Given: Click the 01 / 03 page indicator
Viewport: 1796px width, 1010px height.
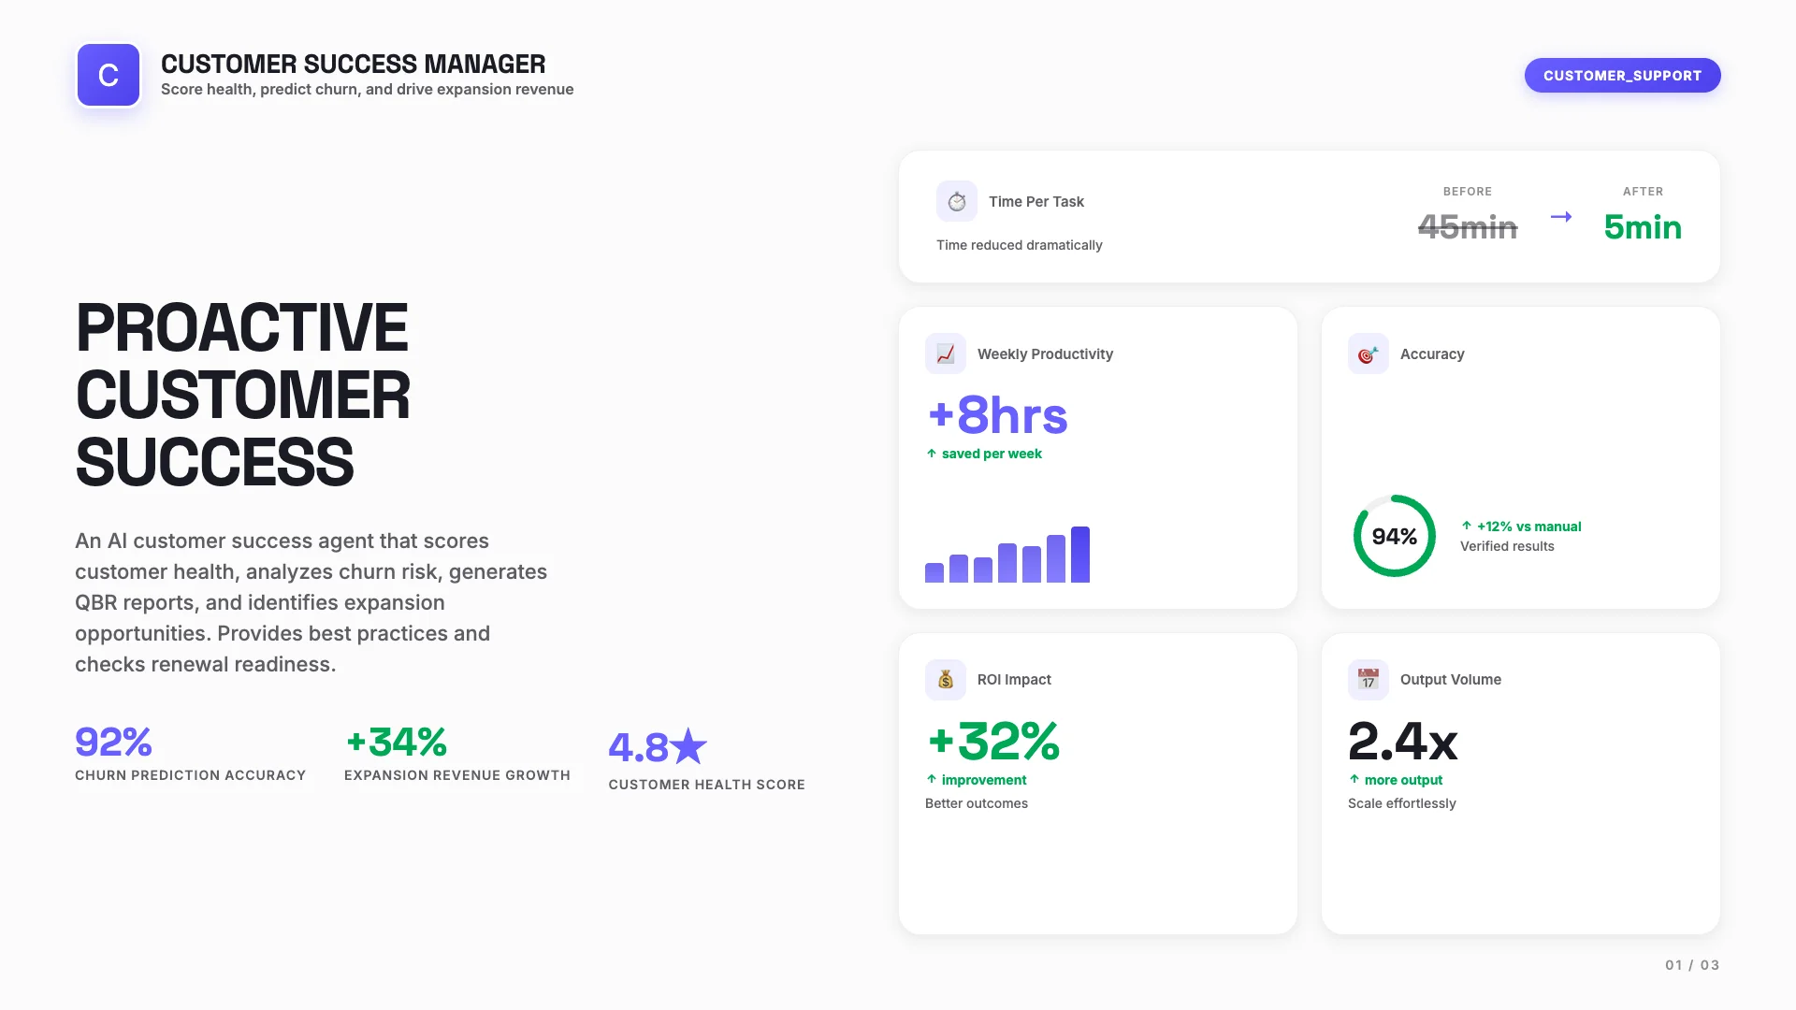Looking at the screenshot, I should tap(1690, 965).
